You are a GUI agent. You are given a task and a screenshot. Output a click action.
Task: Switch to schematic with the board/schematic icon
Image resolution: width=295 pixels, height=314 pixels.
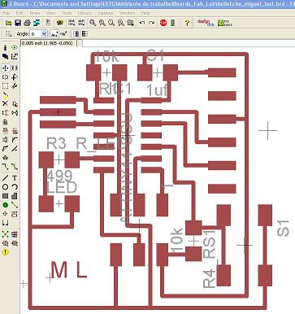point(48,23)
